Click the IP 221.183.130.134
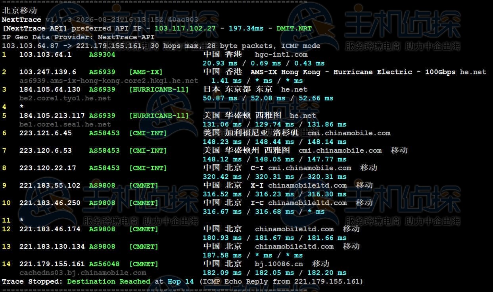 tap(52, 246)
